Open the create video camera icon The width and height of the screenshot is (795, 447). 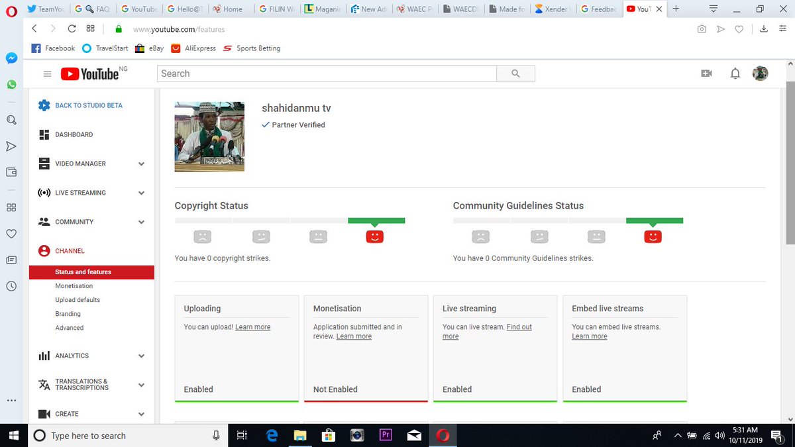coord(706,74)
